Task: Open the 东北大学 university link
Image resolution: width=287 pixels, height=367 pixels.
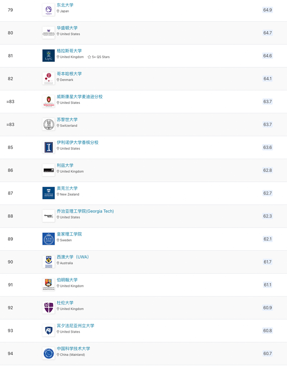Action: (x=65, y=5)
